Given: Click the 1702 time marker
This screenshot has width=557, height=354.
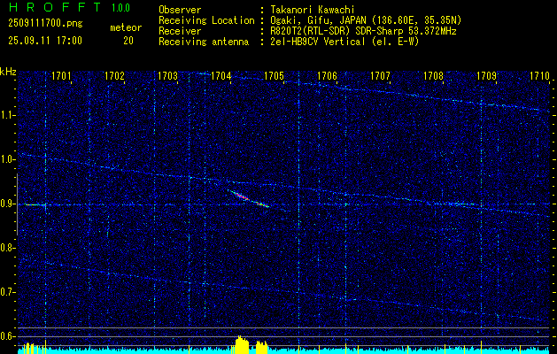Looking at the screenshot, I should [115, 76].
